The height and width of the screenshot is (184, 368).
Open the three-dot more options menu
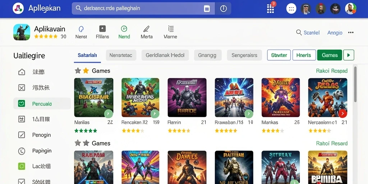[351, 33]
